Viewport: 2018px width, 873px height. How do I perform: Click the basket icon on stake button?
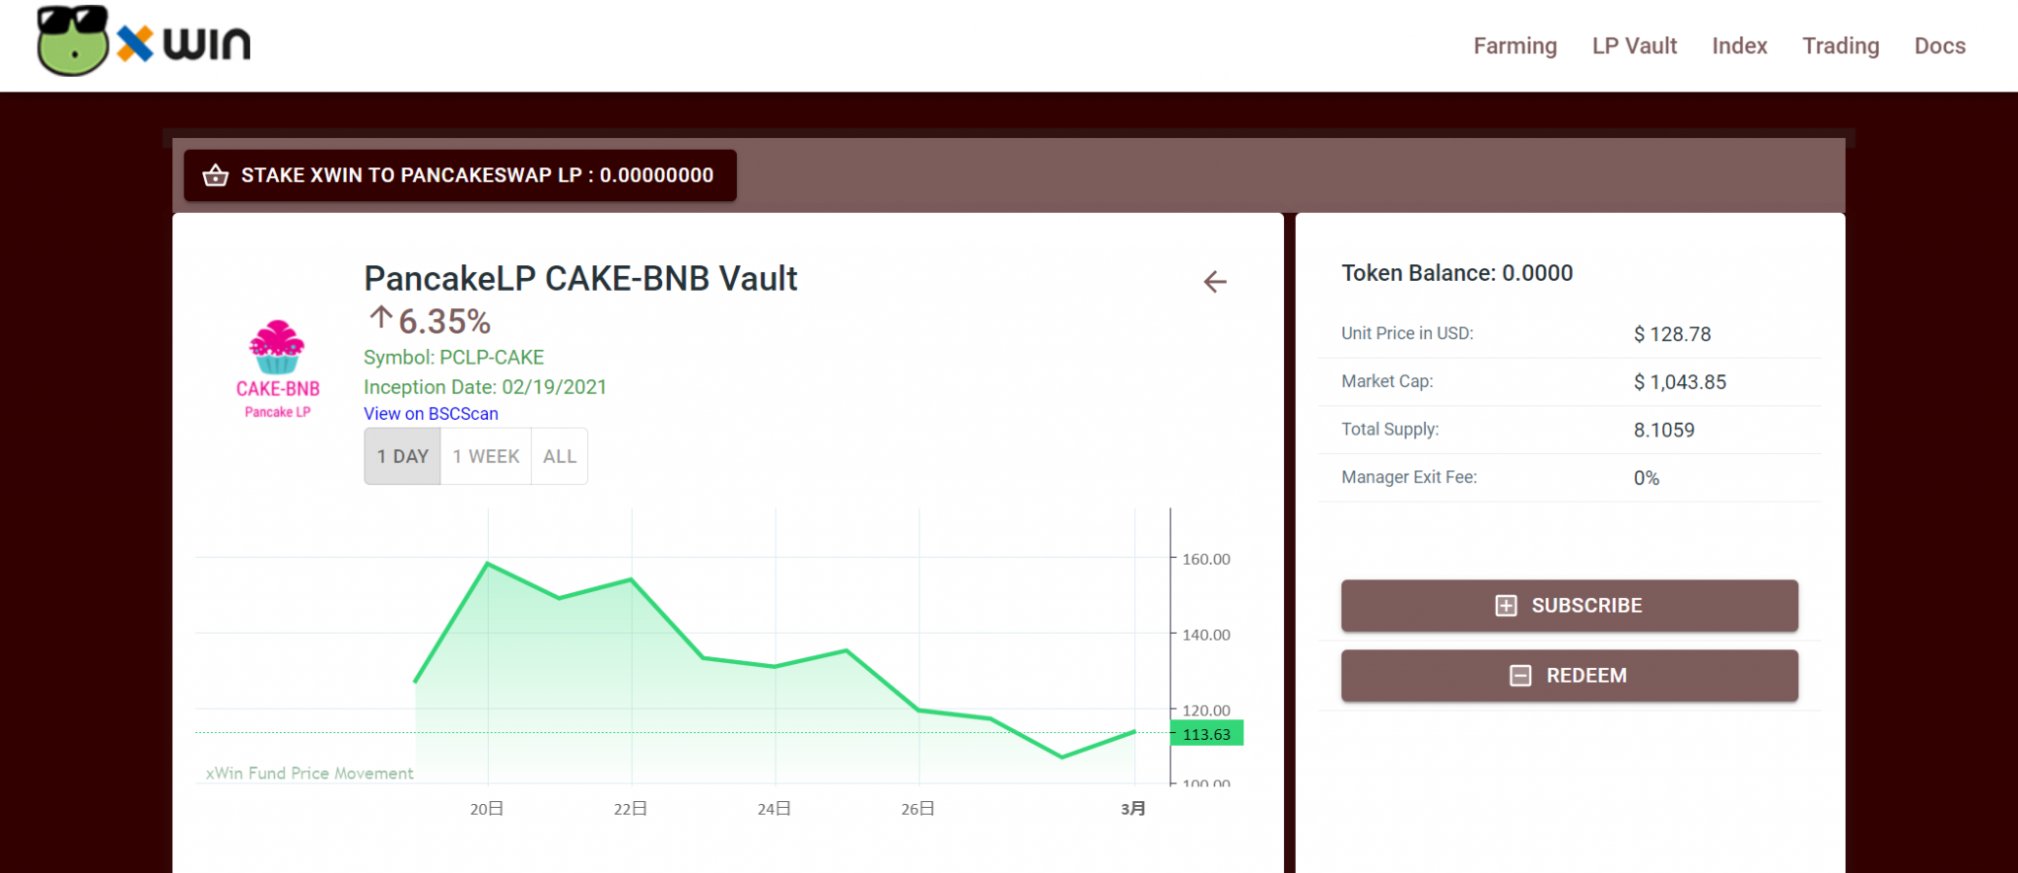(215, 175)
